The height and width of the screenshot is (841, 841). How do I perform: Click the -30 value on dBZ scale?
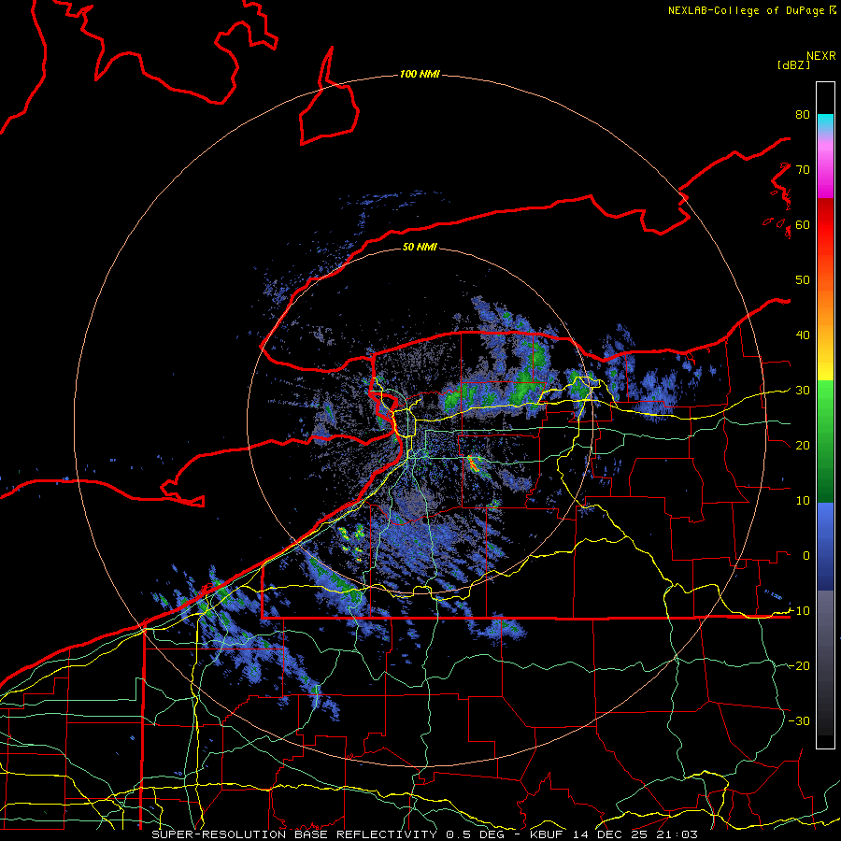click(x=799, y=720)
